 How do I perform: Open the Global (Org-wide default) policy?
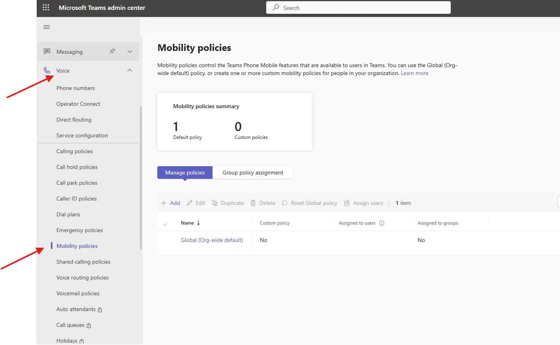pos(212,240)
